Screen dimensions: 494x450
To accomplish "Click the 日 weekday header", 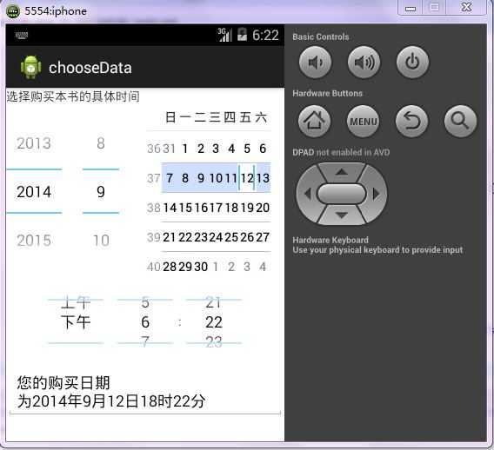I will click(x=170, y=117).
